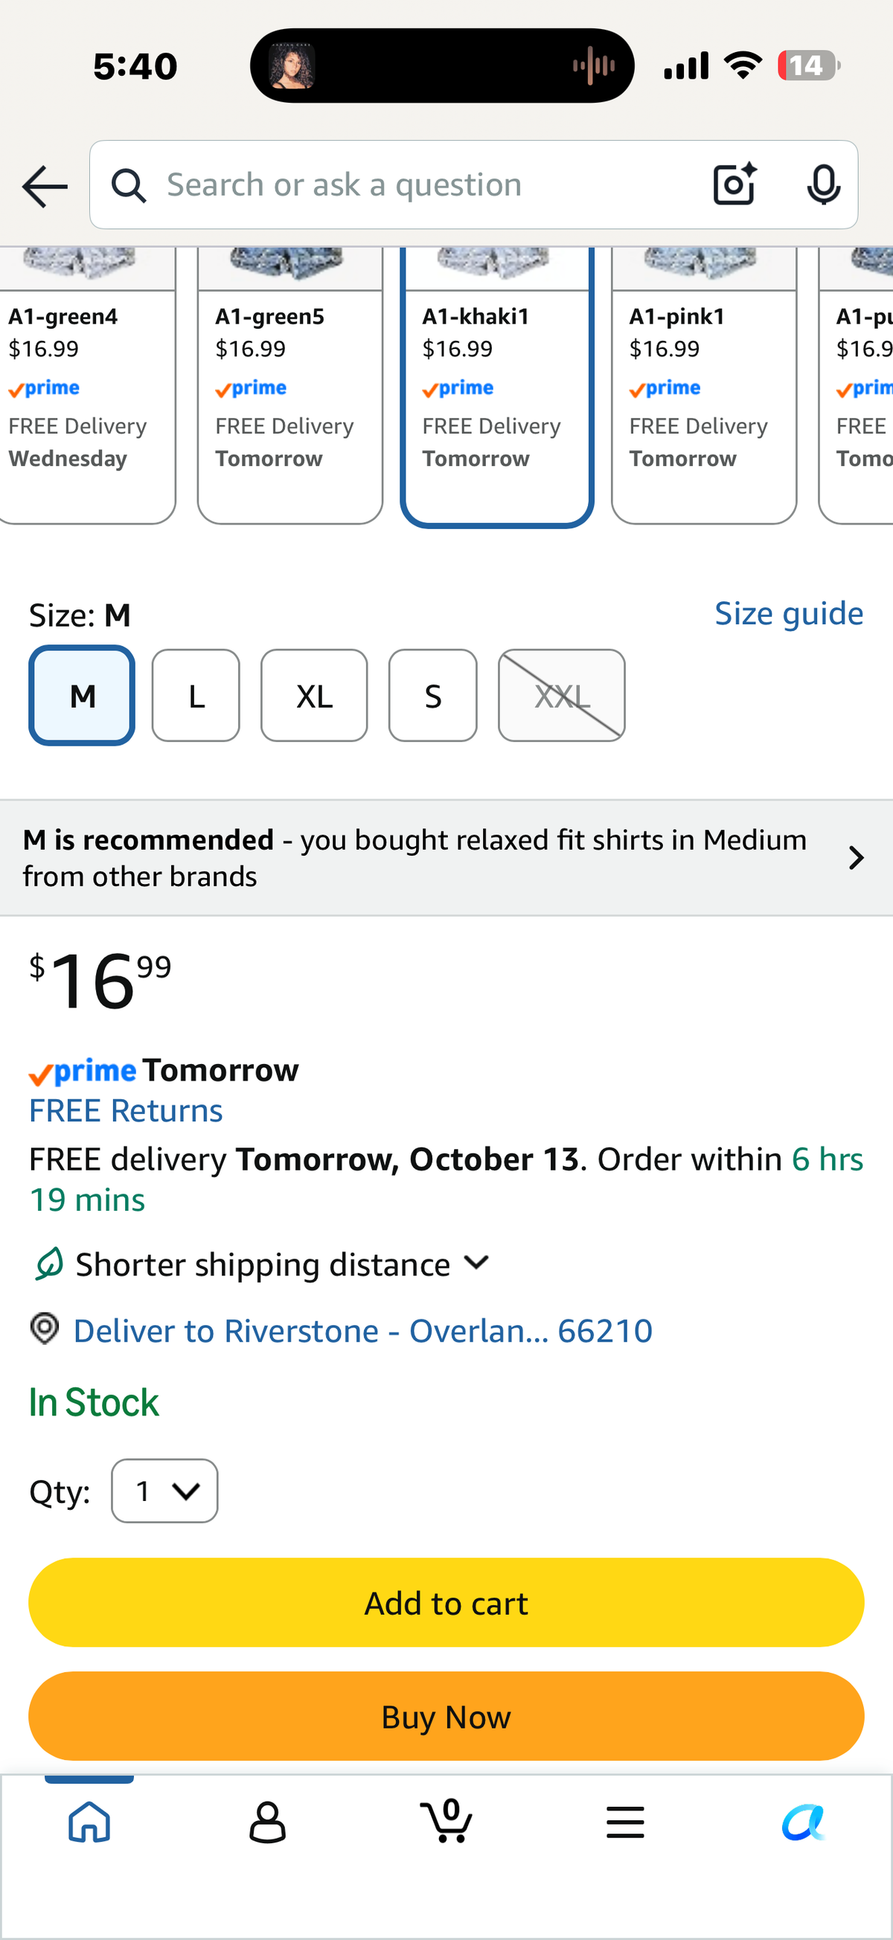Tap the Buy Now button
Screen dimensions: 893x1940
446,1716
